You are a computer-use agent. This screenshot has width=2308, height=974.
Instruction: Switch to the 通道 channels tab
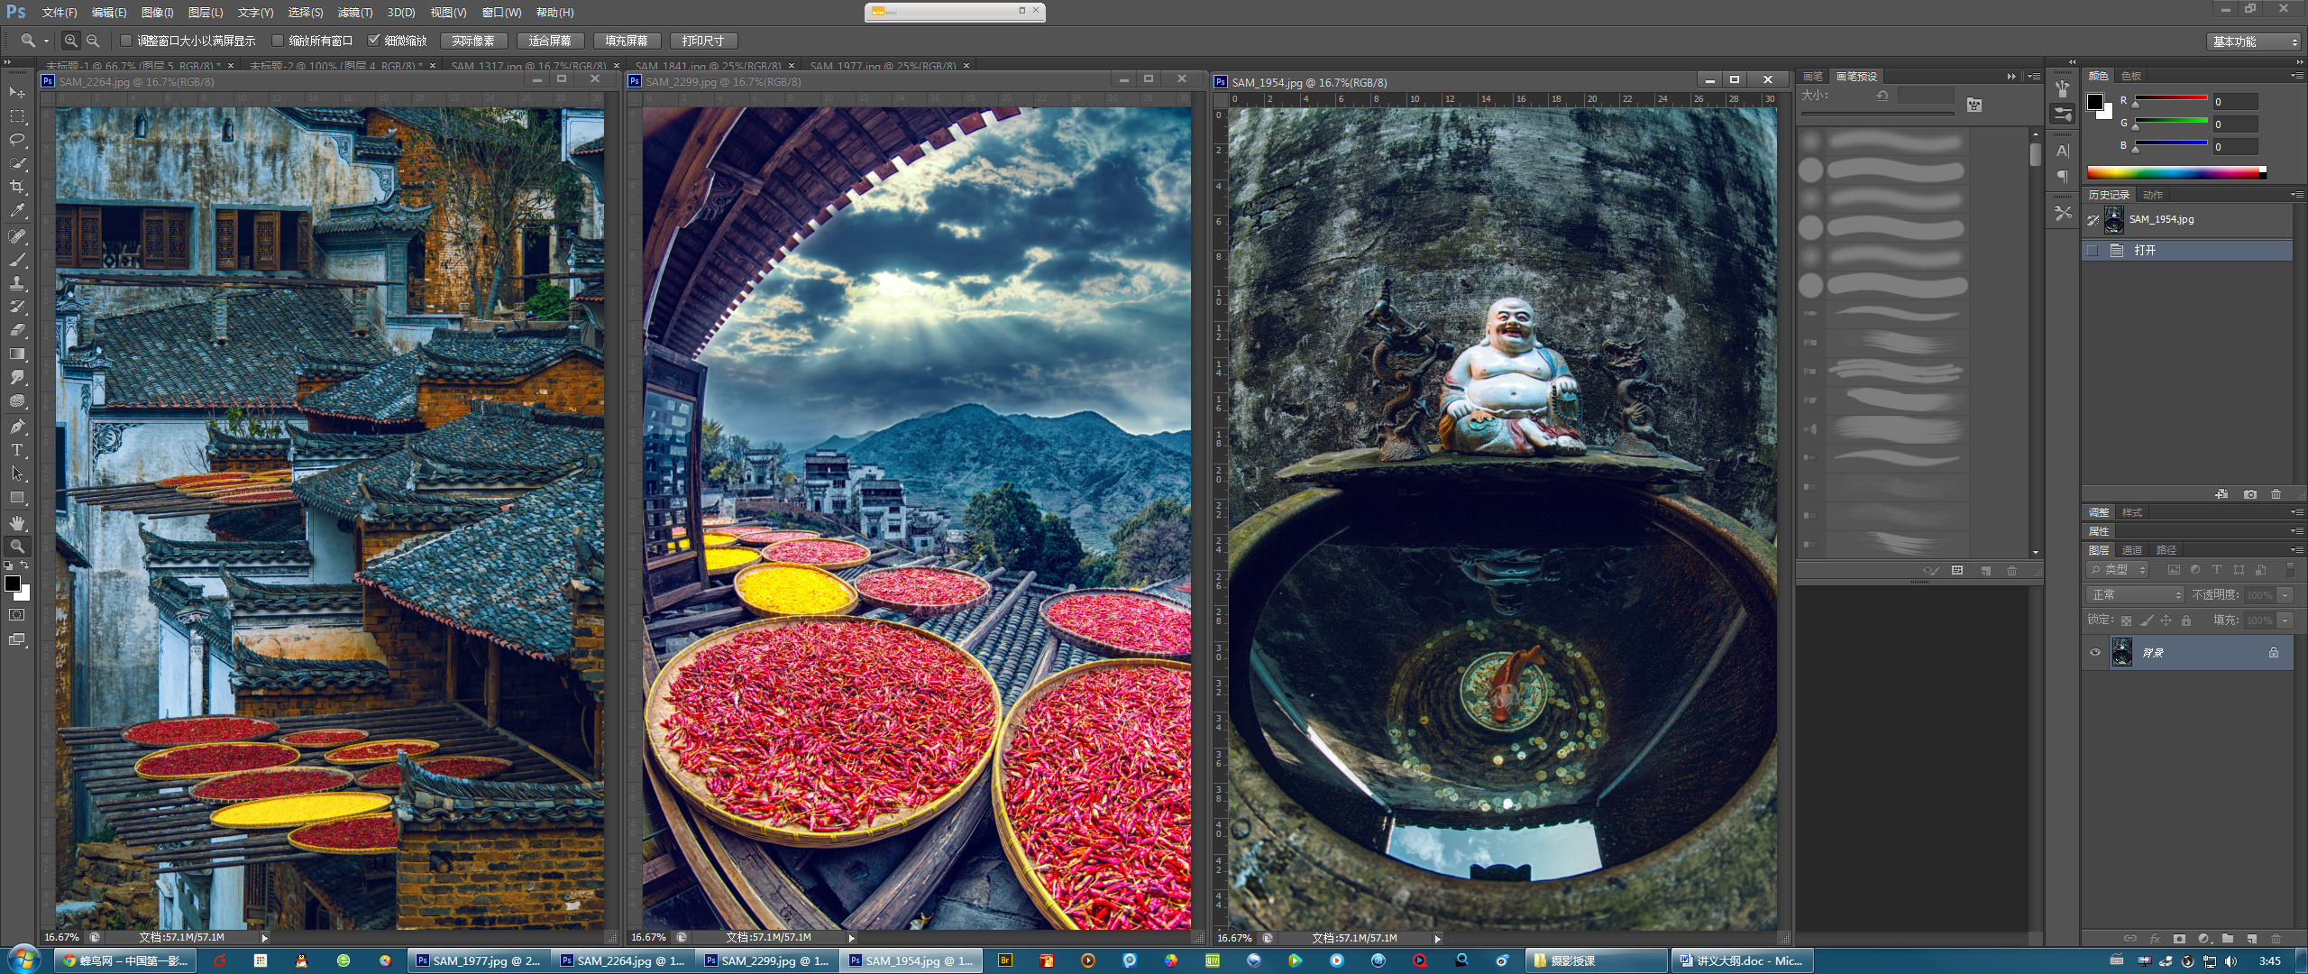point(2132,550)
